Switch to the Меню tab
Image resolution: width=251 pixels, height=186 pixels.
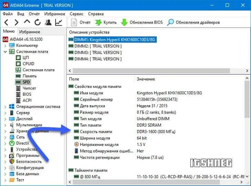[x=9, y=31]
